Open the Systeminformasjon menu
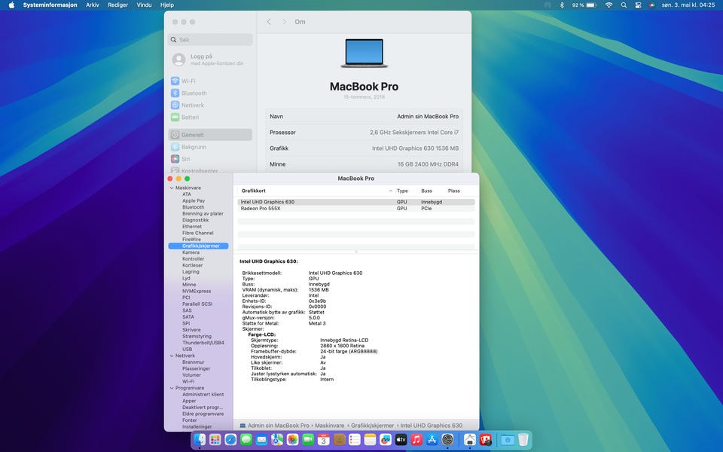This screenshot has height=452, width=723. point(50,5)
